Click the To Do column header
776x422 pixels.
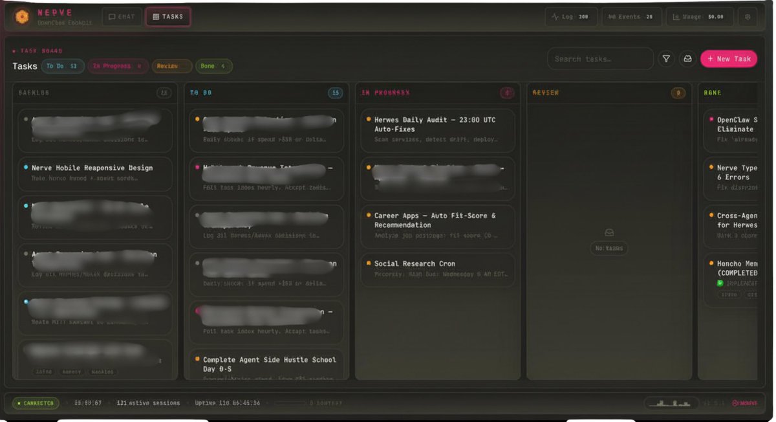(x=200, y=93)
